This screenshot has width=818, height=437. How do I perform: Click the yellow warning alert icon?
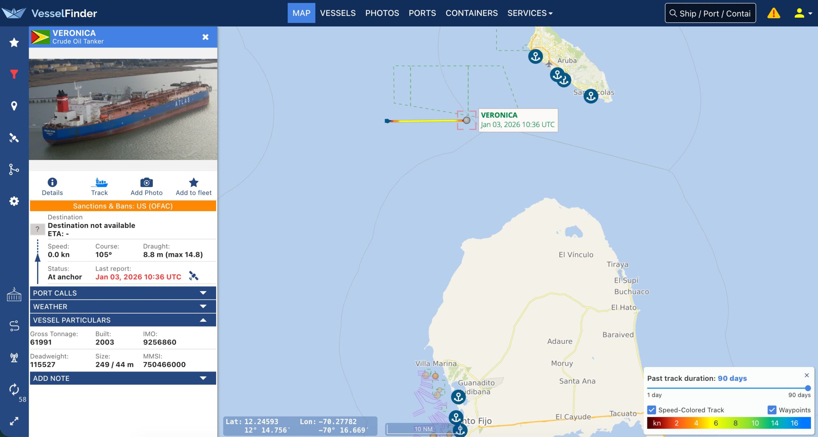[x=774, y=13]
